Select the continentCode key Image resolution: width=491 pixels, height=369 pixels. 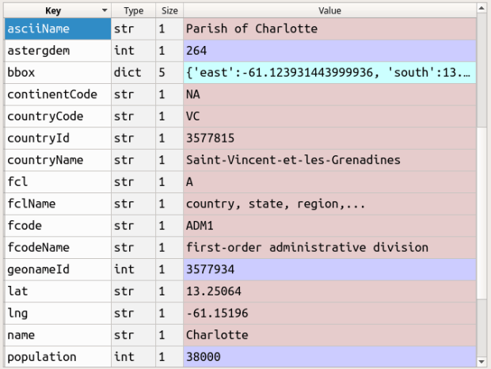[x=58, y=94]
